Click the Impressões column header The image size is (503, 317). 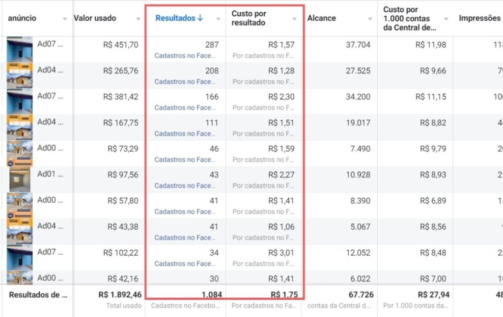point(479,18)
